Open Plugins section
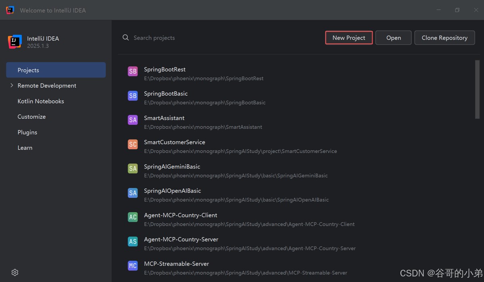The image size is (484, 282). tap(27, 132)
